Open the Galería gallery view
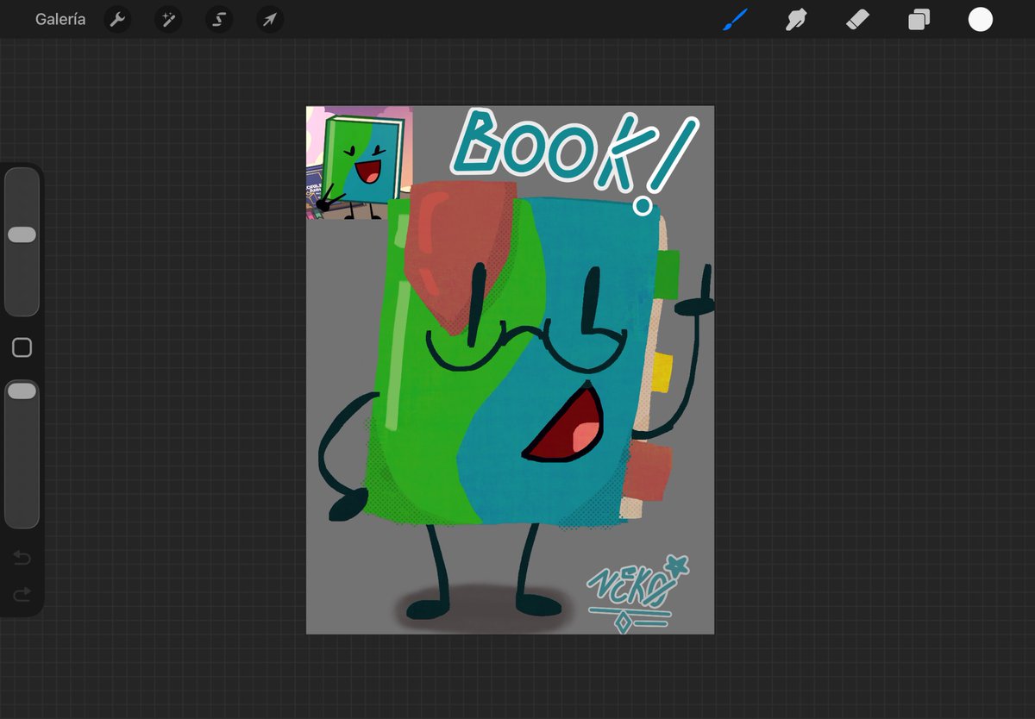1035x719 pixels. tap(60, 19)
